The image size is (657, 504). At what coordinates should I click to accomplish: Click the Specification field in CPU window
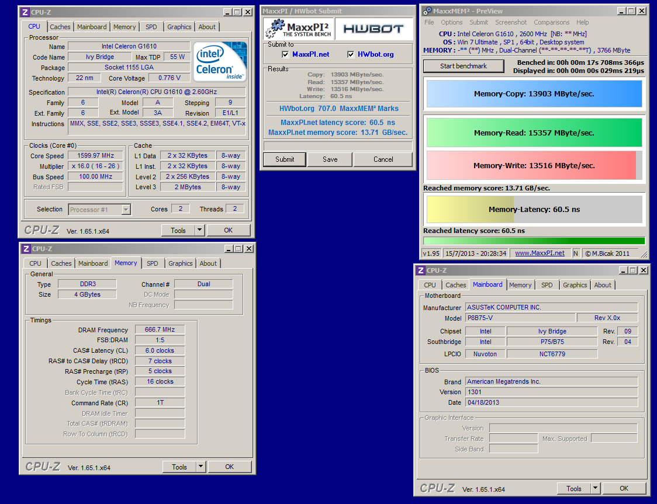point(157,92)
